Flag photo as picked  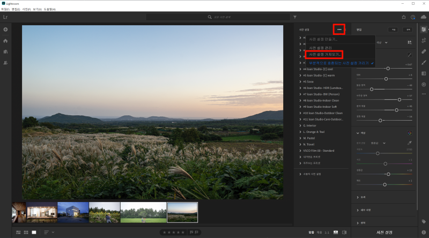[191, 232]
